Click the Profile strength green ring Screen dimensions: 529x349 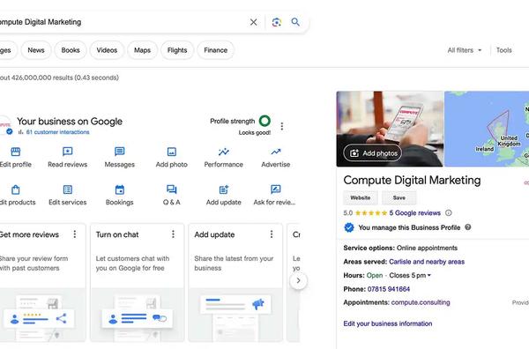pos(264,121)
